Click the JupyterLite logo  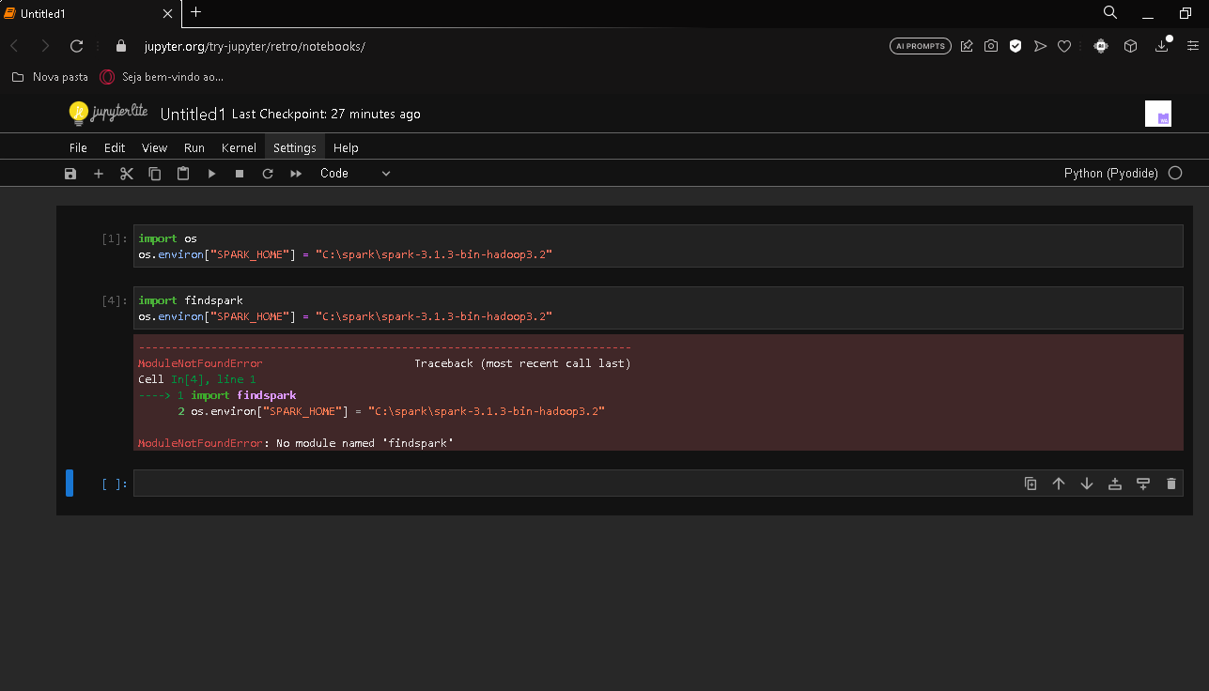[x=109, y=114]
